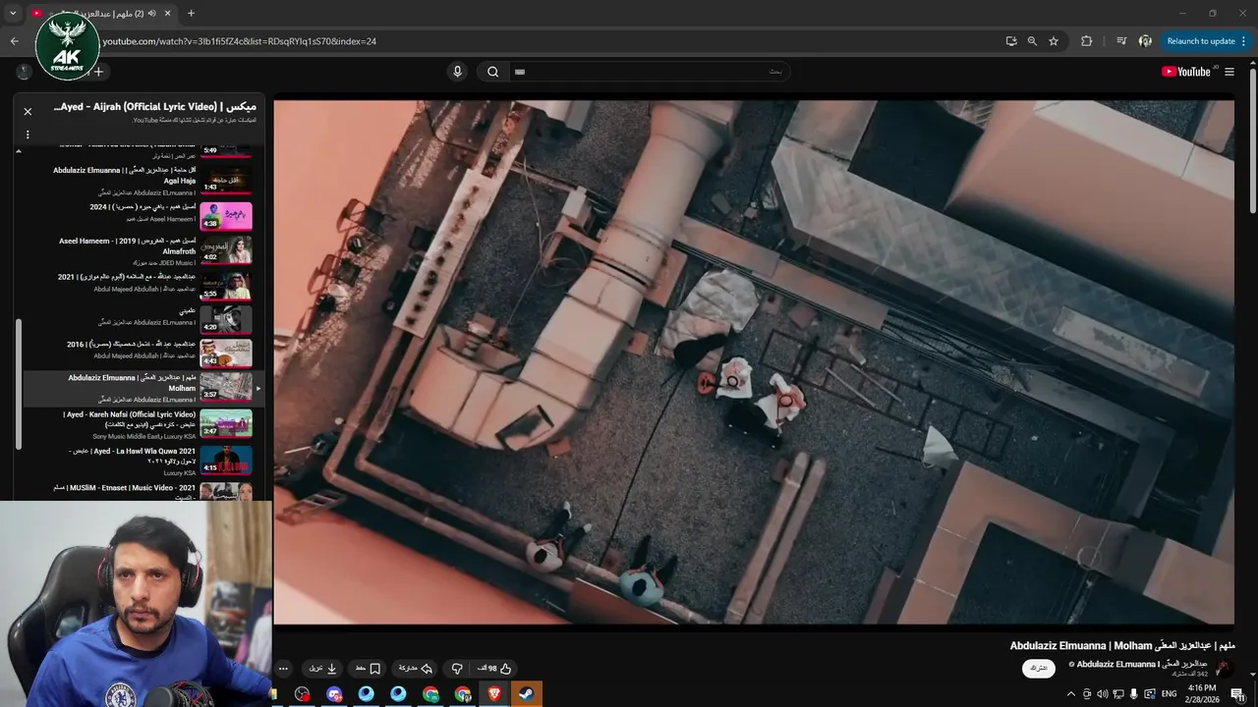This screenshot has height=707, width=1258.
Task: Open the Chrome profile avatar
Action: [1145, 41]
